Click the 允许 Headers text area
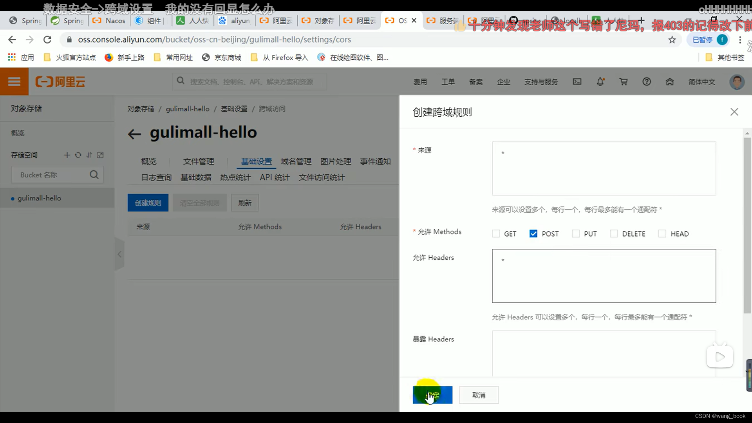This screenshot has height=423, width=752. (604, 276)
